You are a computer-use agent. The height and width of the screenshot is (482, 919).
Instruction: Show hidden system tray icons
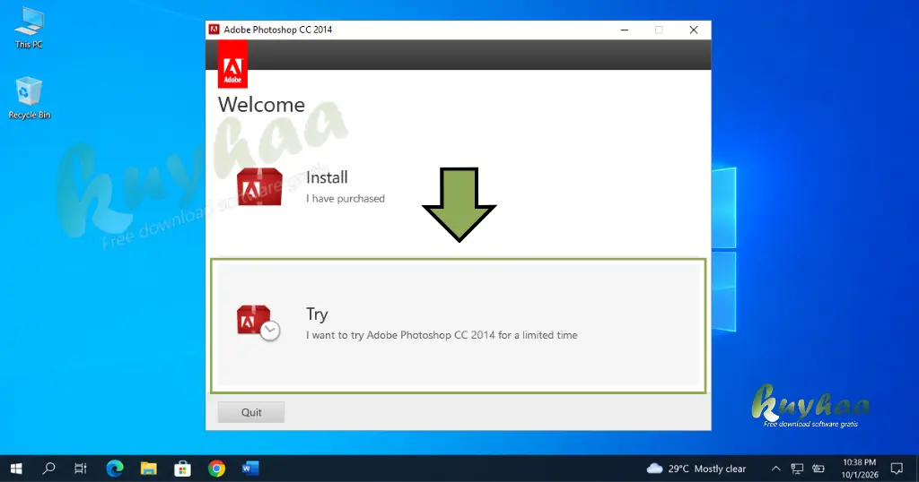tap(775, 469)
